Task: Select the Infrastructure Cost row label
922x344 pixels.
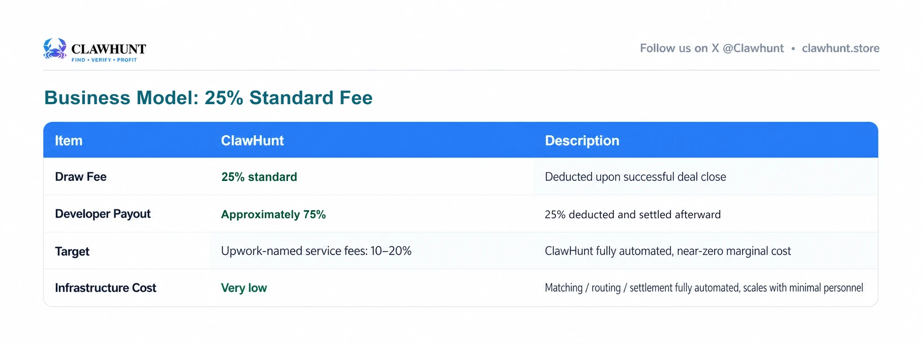Action: pos(106,288)
